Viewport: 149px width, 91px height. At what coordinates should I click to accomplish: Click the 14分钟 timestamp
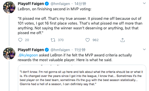click(80, 4)
